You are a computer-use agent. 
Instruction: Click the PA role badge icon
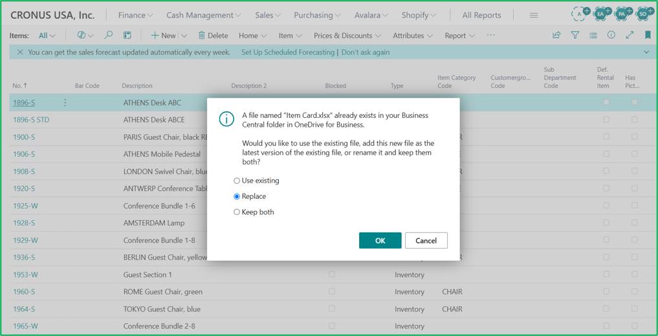(623, 14)
